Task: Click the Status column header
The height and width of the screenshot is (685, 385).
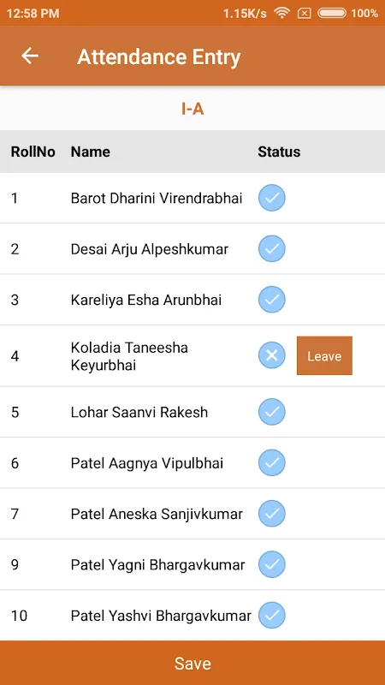Action: tap(279, 152)
